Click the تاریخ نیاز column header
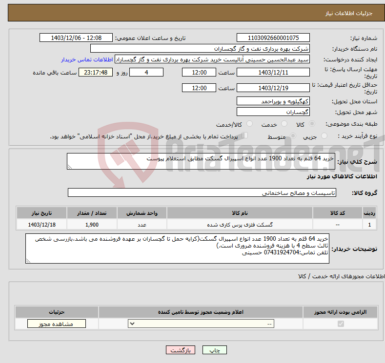385x363 pixels. [41, 213]
